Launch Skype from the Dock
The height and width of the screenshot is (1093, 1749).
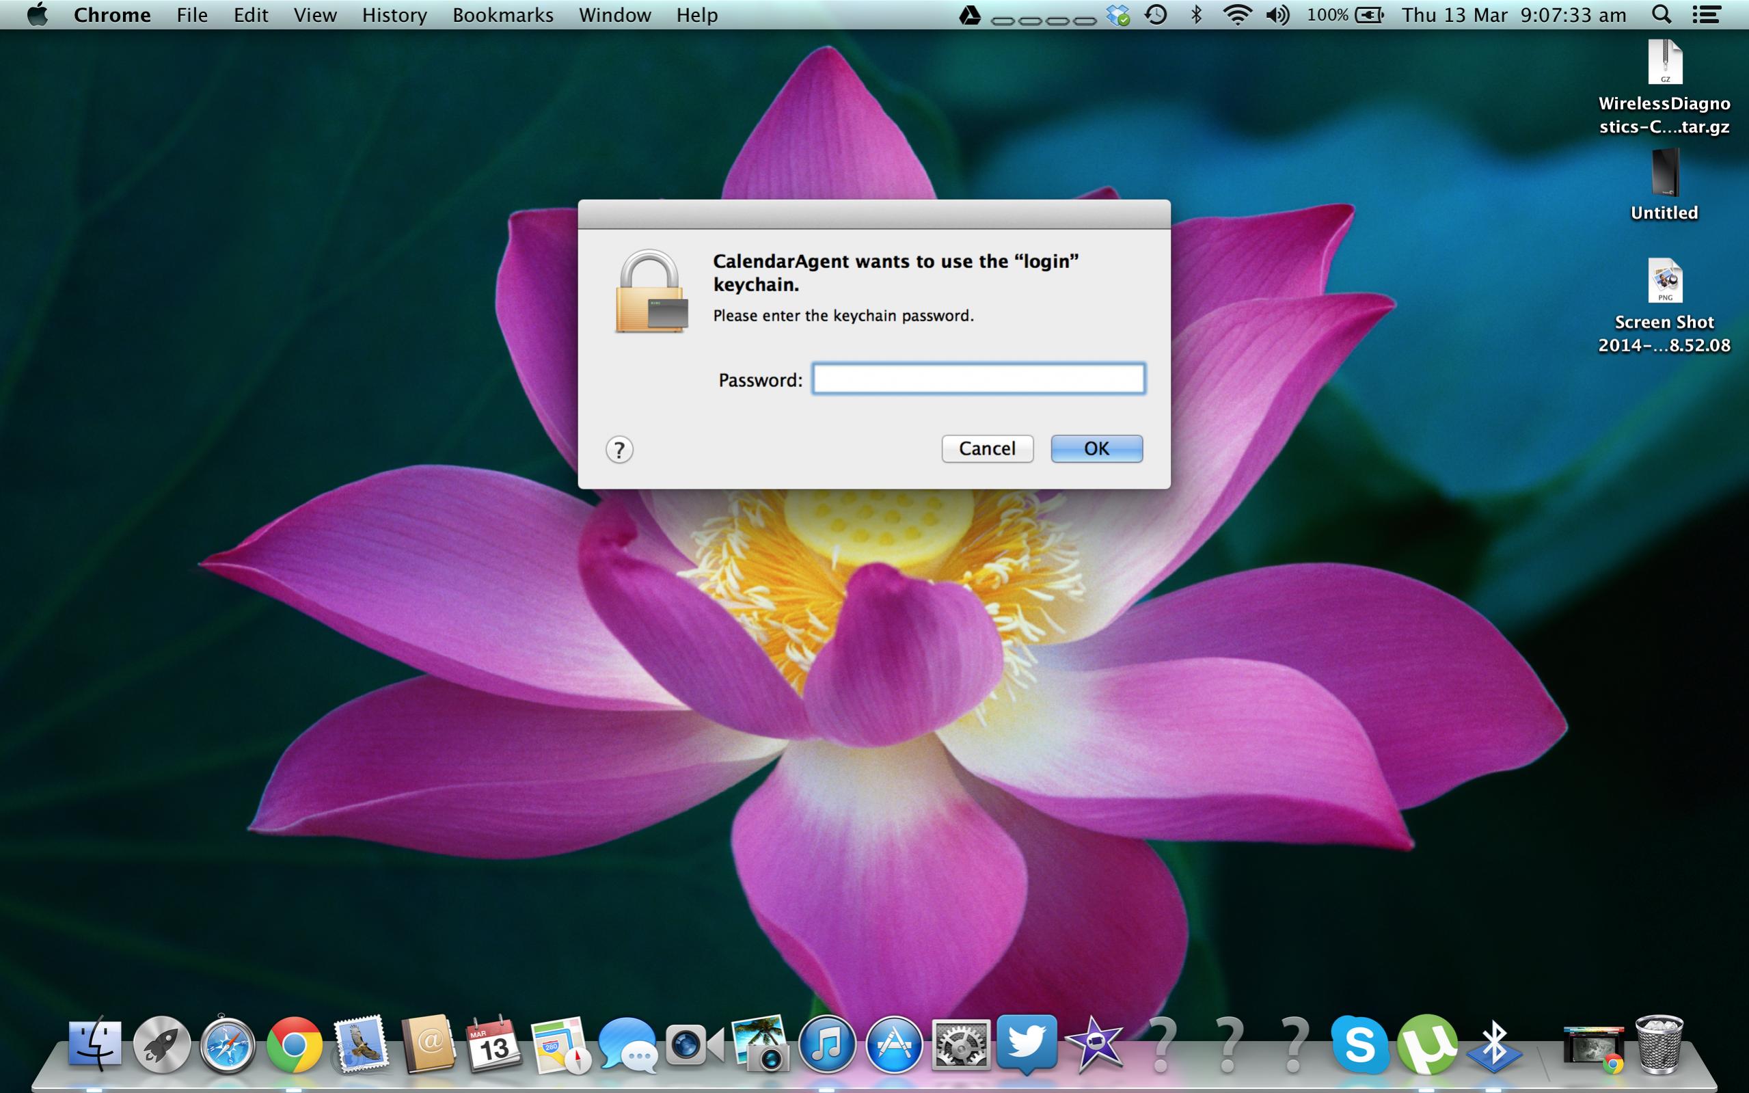(x=1359, y=1044)
